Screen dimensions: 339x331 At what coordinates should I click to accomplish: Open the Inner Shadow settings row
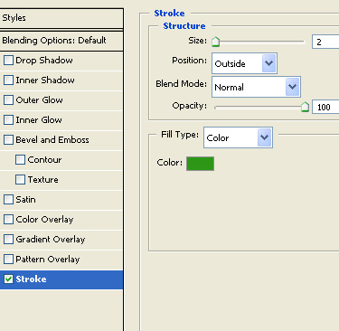pos(61,80)
